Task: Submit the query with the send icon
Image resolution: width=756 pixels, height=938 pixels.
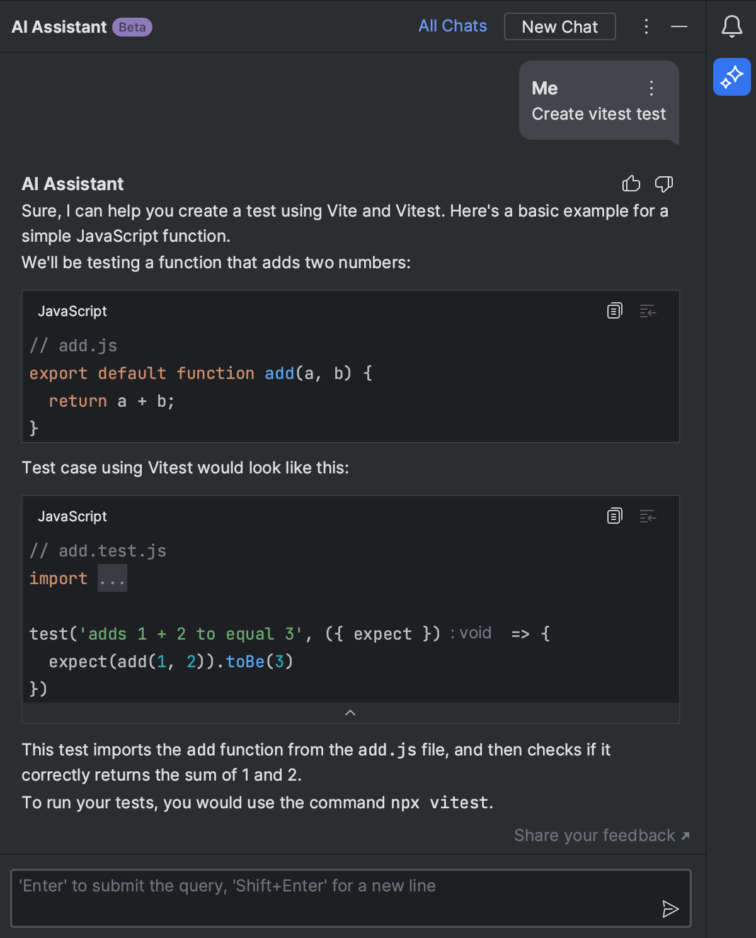Action: coord(671,909)
